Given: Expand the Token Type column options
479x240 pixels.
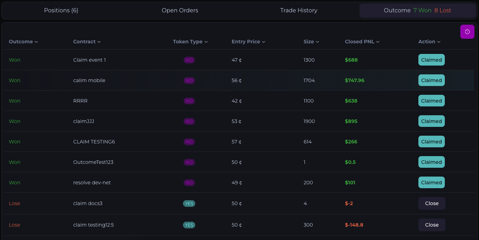Looking at the screenshot, I should click(x=190, y=42).
